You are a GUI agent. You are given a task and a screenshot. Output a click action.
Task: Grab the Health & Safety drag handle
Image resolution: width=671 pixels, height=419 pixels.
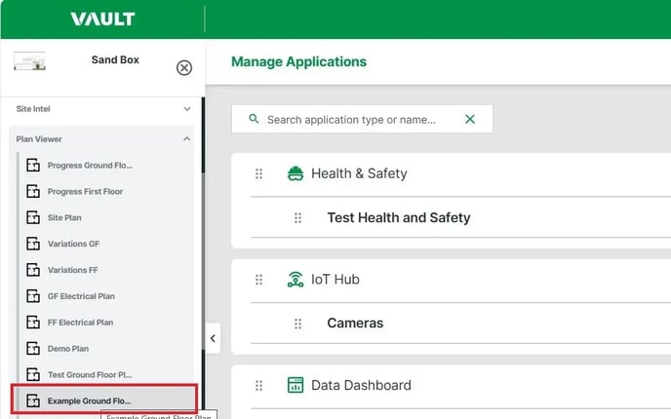(258, 173)
